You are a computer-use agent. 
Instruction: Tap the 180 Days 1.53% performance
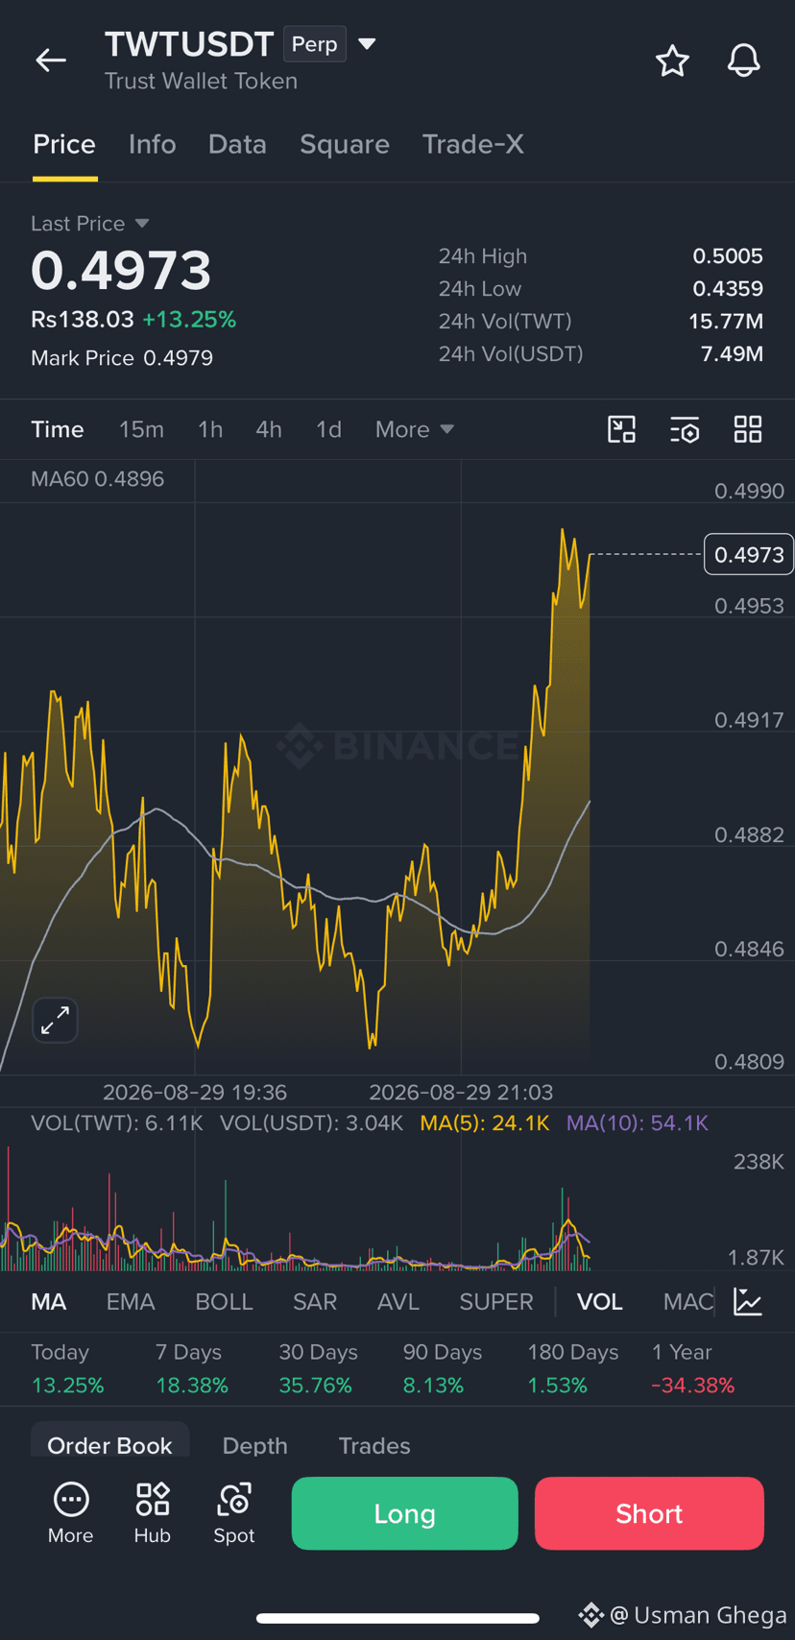[572, 1369]
